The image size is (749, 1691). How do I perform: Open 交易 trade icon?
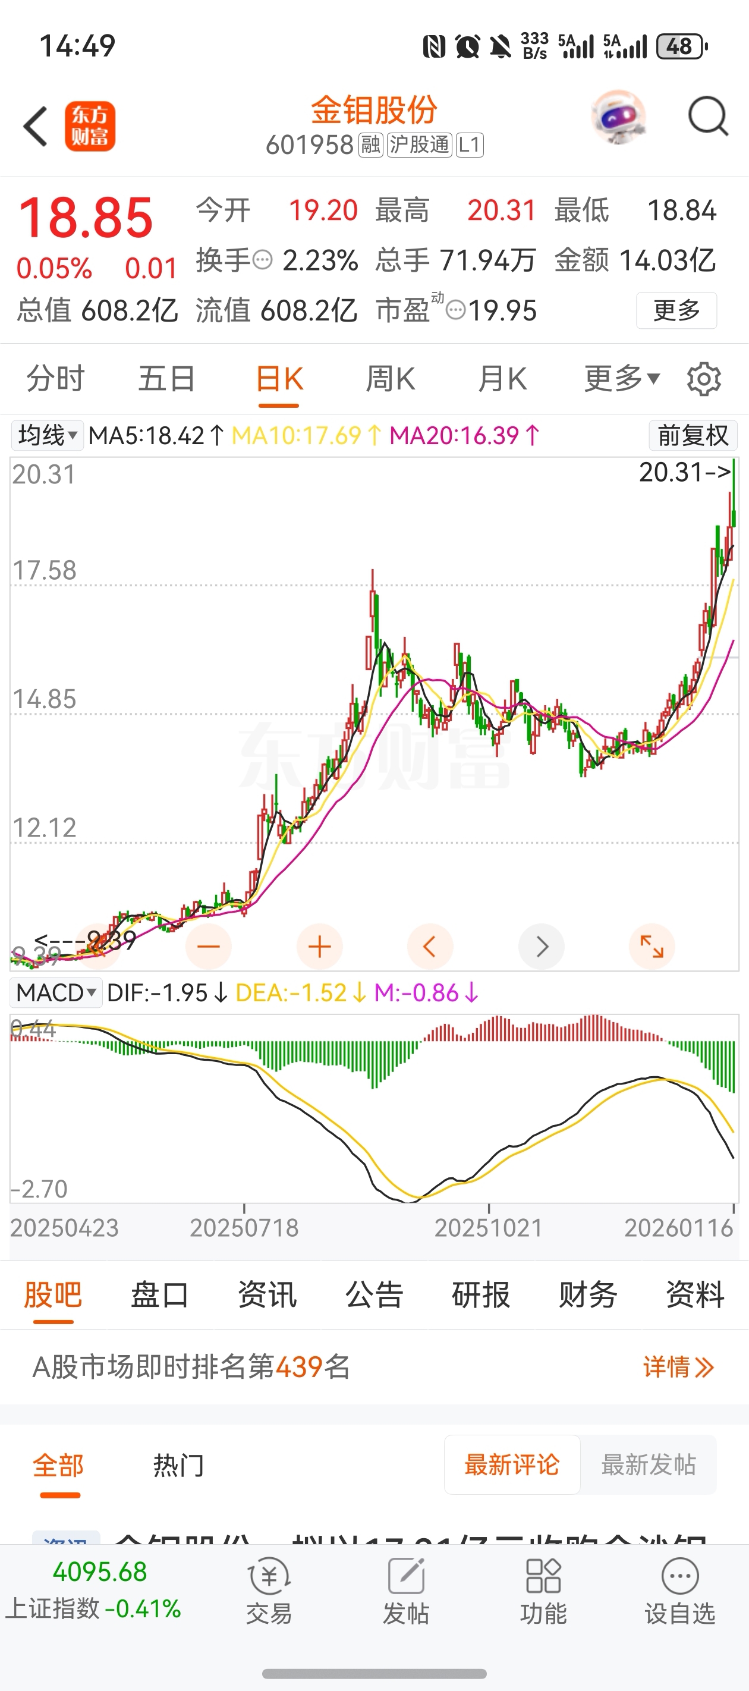[269, 1591]
